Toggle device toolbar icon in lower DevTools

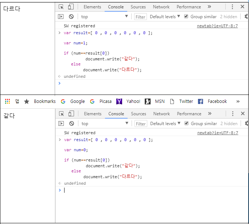[71, 113]
